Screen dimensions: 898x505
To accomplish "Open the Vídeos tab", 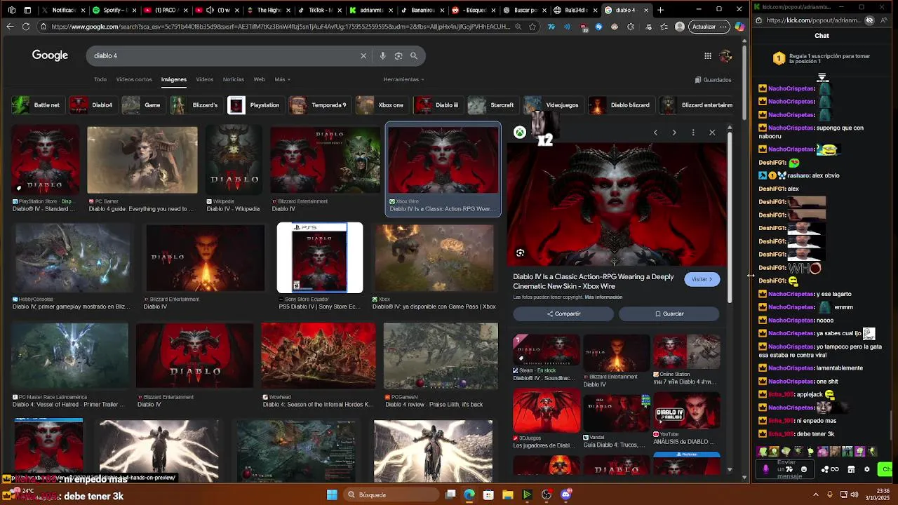I will 205,79.
